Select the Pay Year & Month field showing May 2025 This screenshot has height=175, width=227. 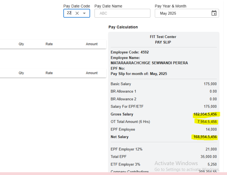(187, 13)
